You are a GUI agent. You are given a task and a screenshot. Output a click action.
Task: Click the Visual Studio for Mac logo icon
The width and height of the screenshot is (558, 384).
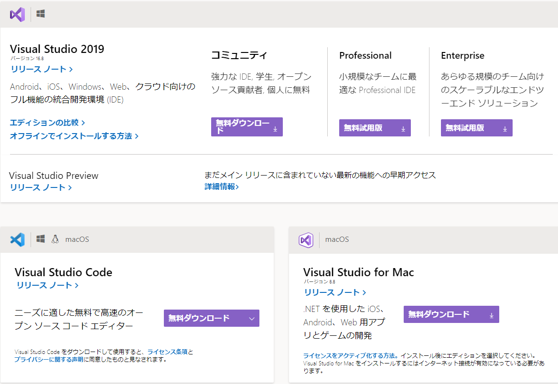point(306,240)
